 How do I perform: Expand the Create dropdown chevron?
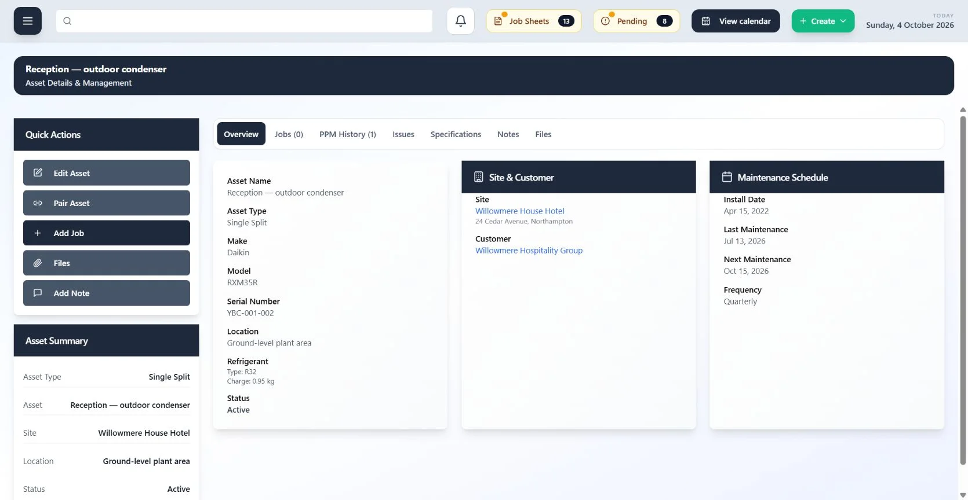[x=843, y=21]
